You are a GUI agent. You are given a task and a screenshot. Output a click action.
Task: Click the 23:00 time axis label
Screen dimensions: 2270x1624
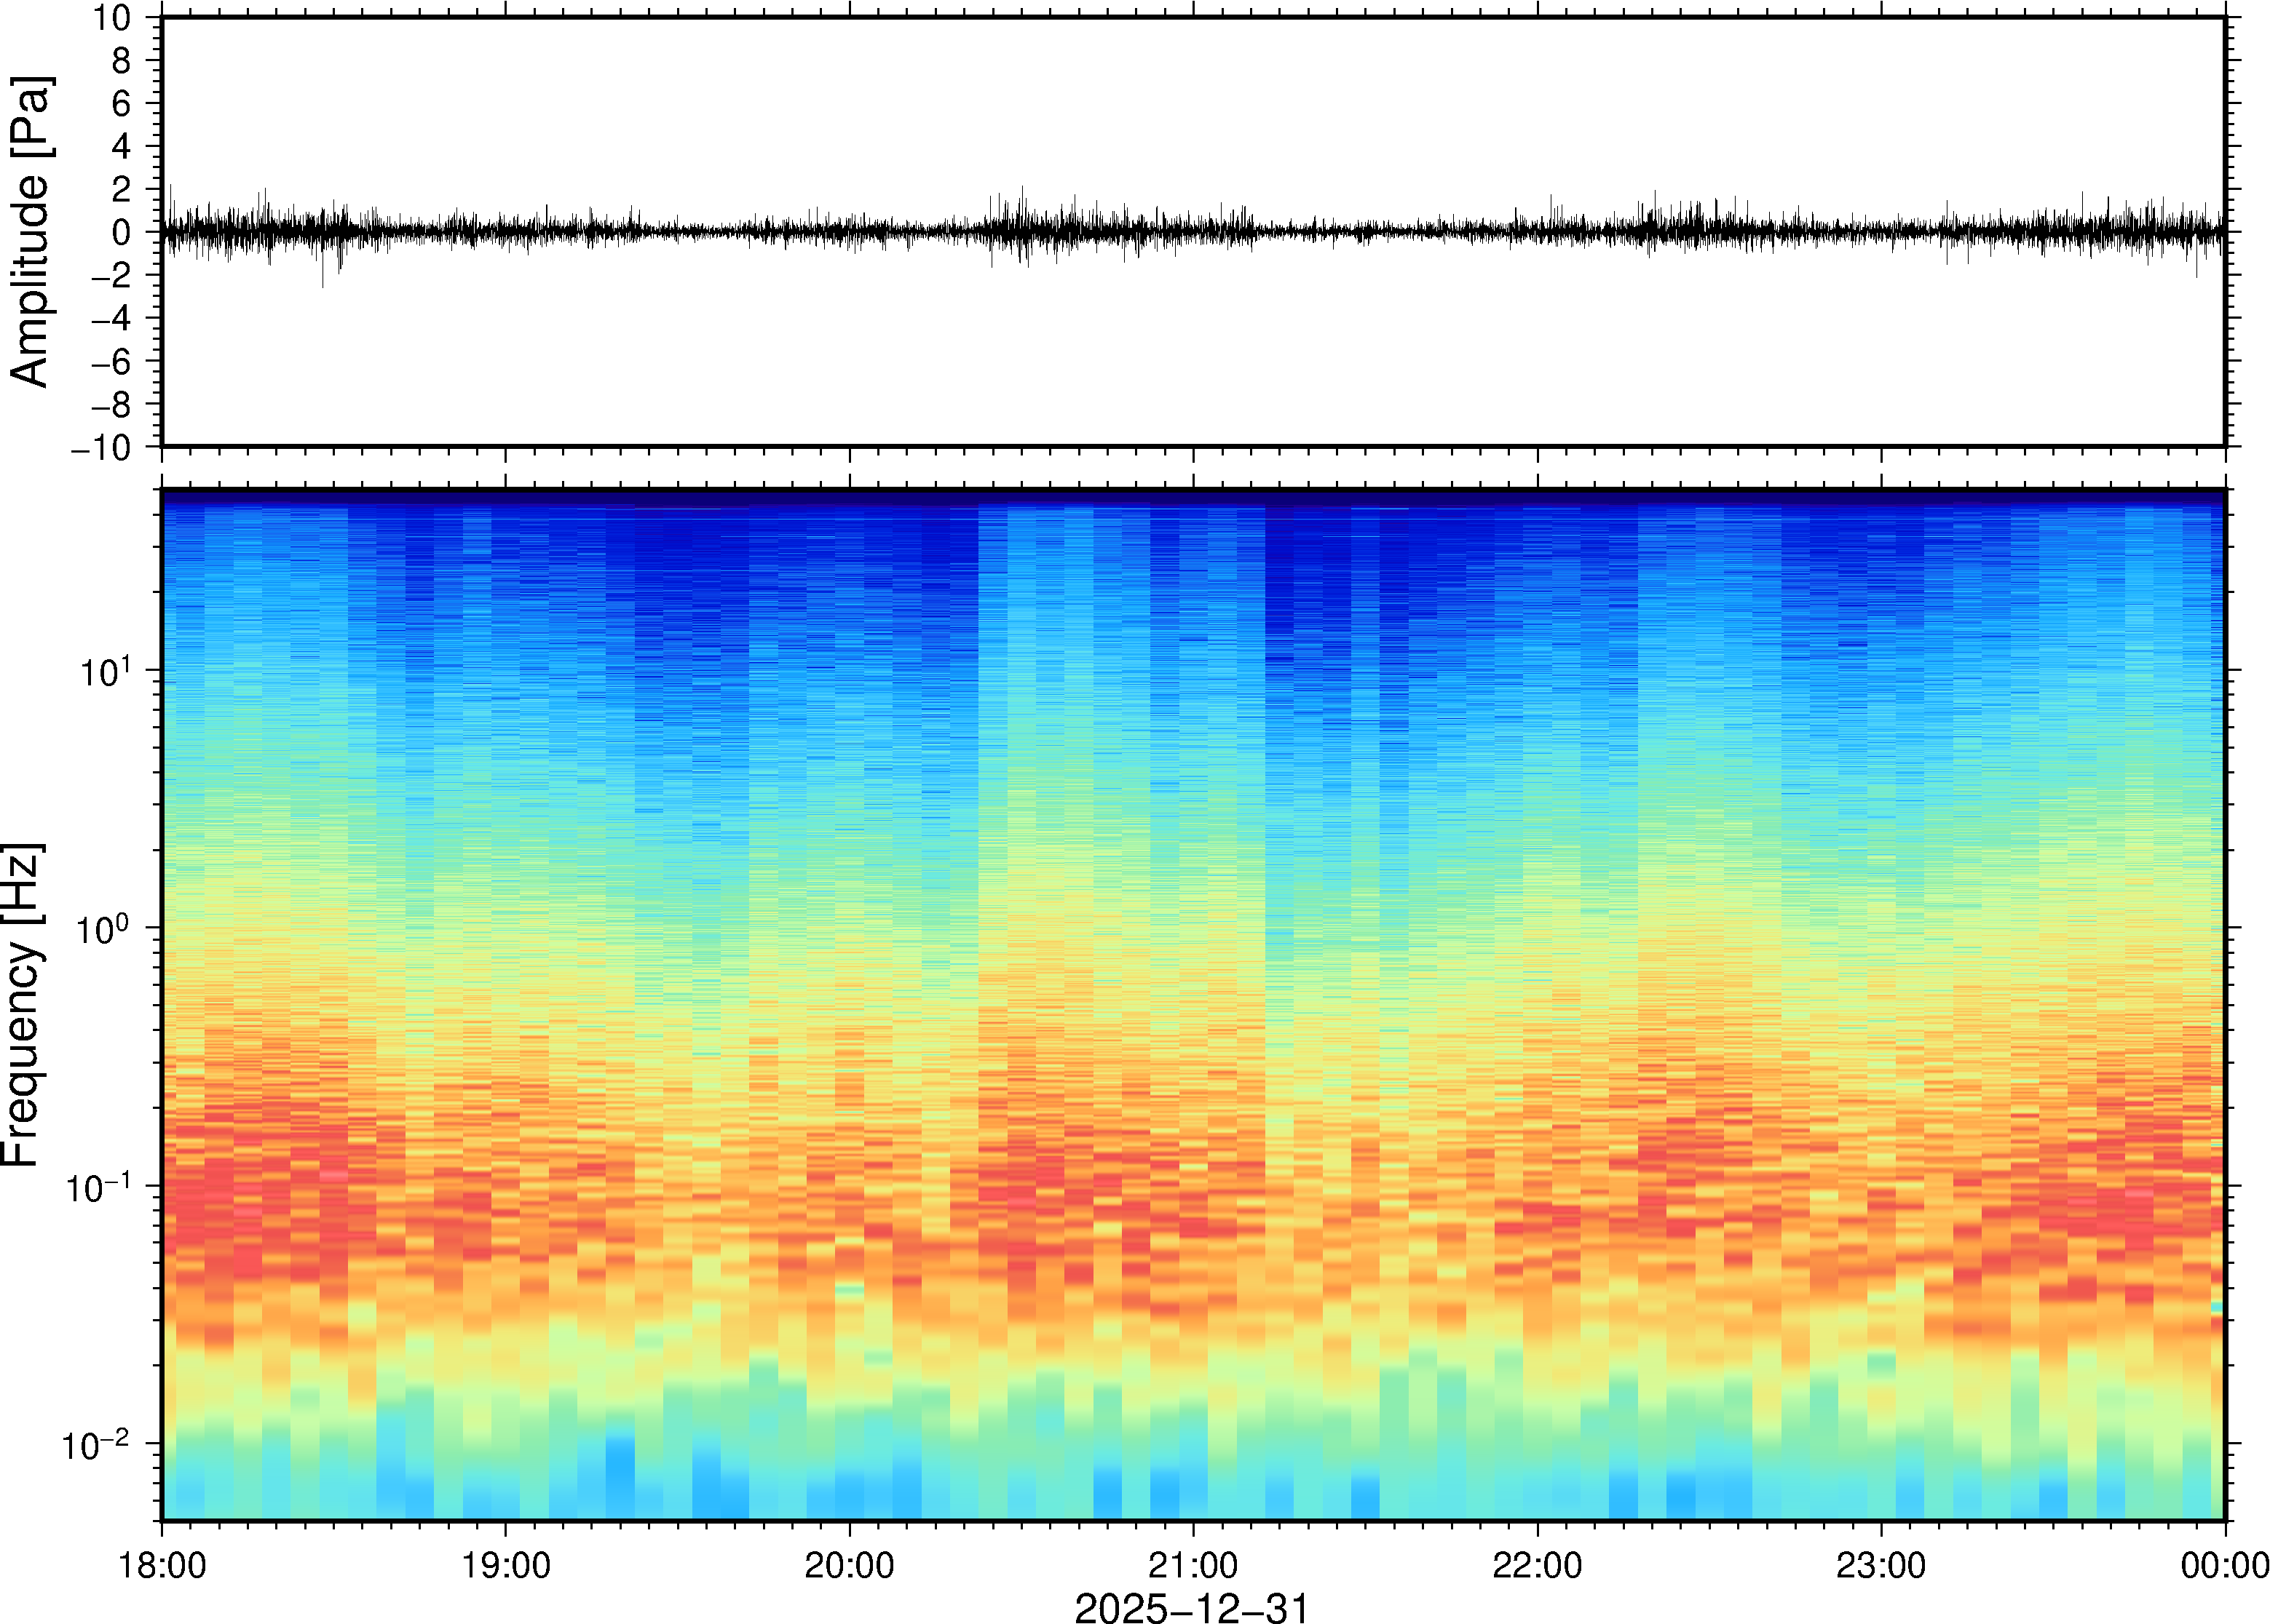click(x=1881, y=1565)
